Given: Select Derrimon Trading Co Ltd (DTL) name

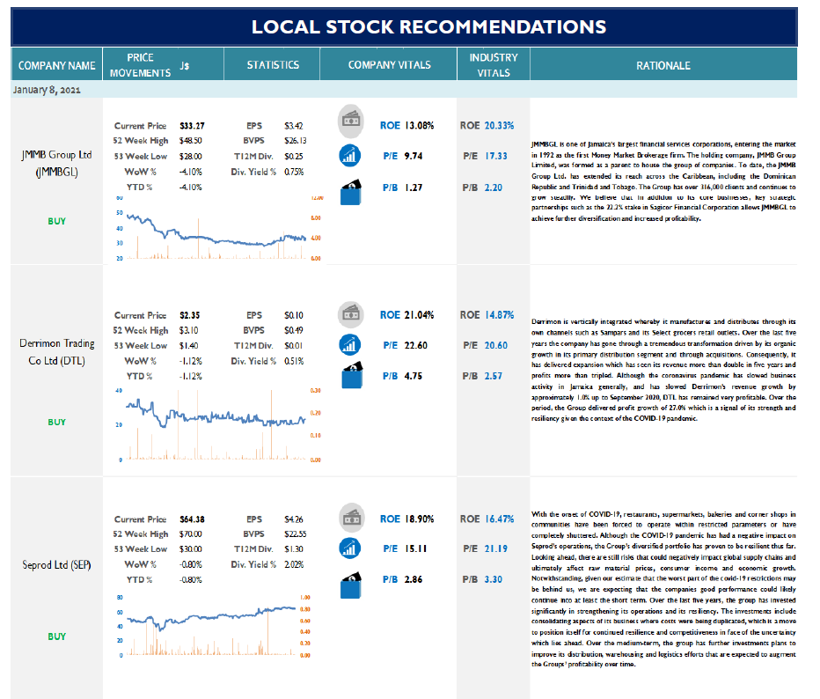Looking at the screenshot, I should click(56, 351).
